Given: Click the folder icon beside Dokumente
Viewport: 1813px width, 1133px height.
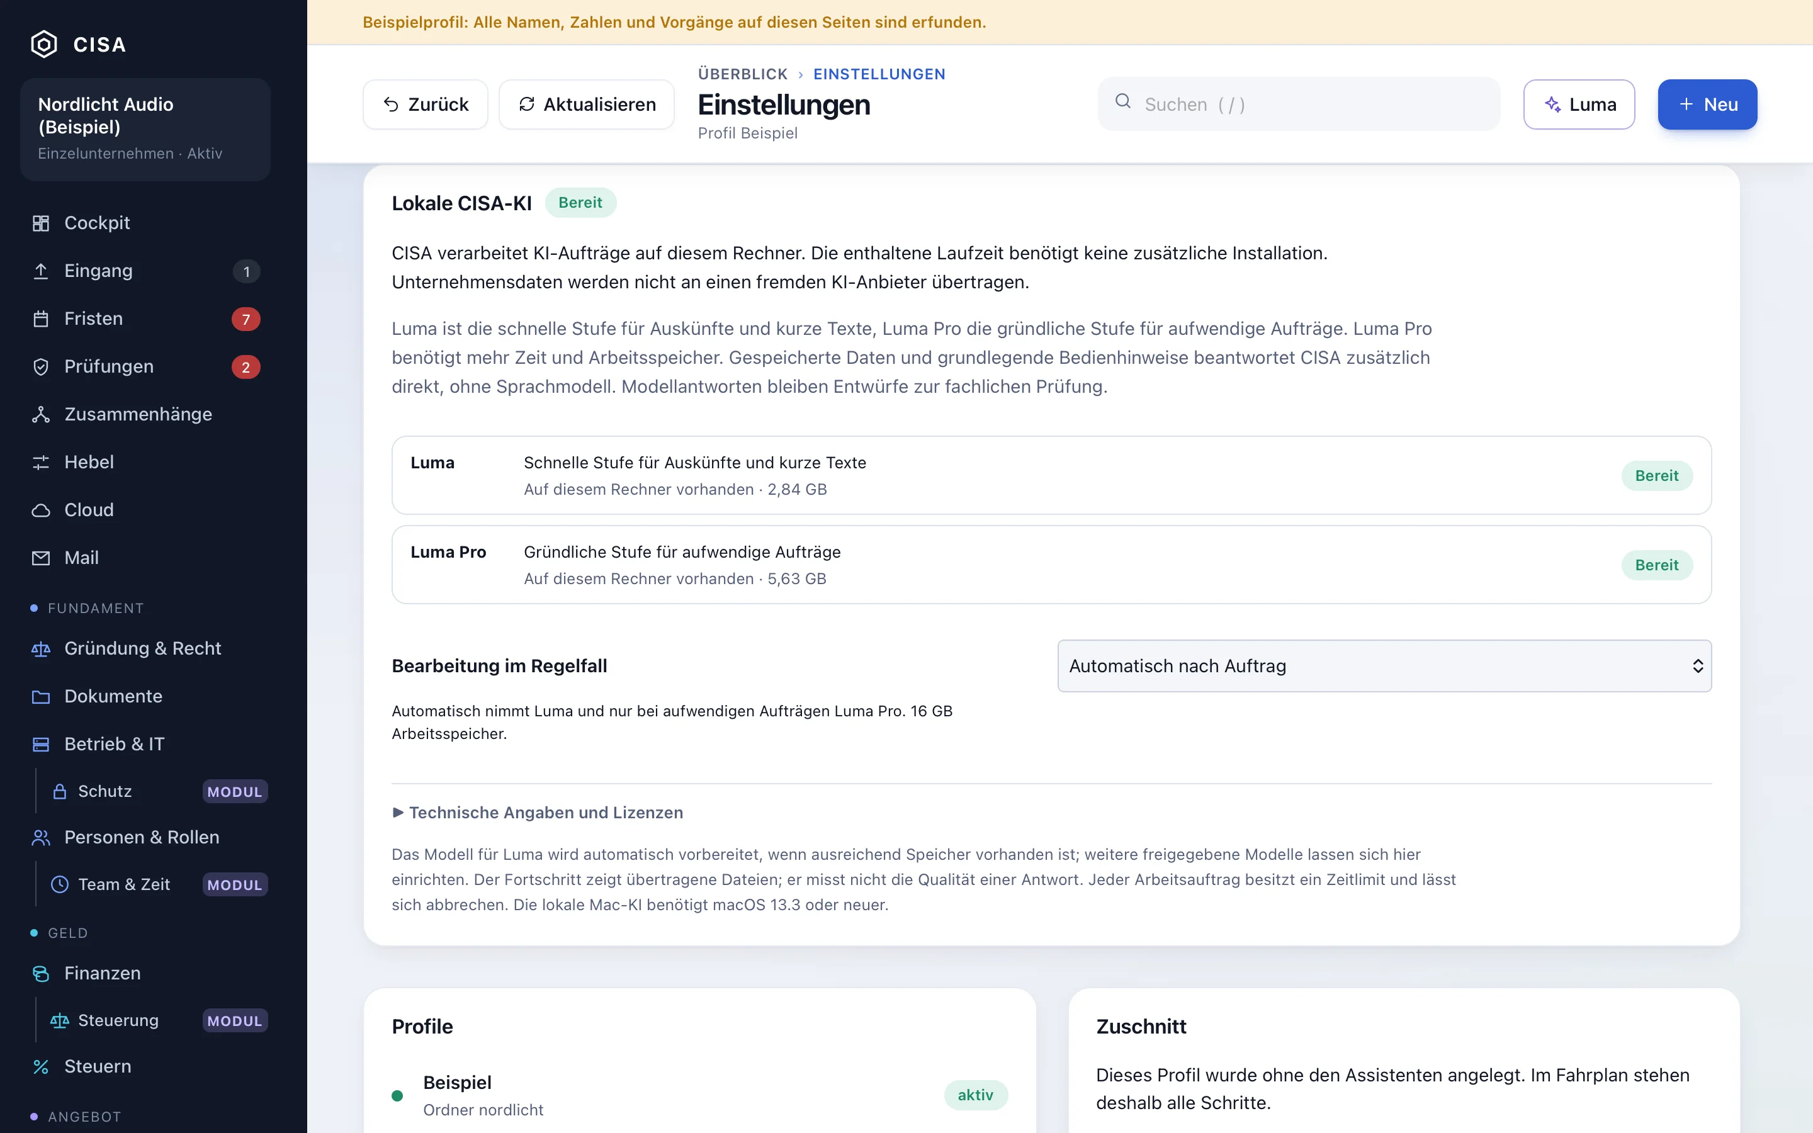Looking at the screenshot, I should [41, 697].
